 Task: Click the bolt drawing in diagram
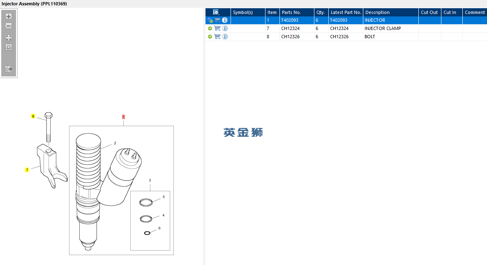(x=48, y=127)
